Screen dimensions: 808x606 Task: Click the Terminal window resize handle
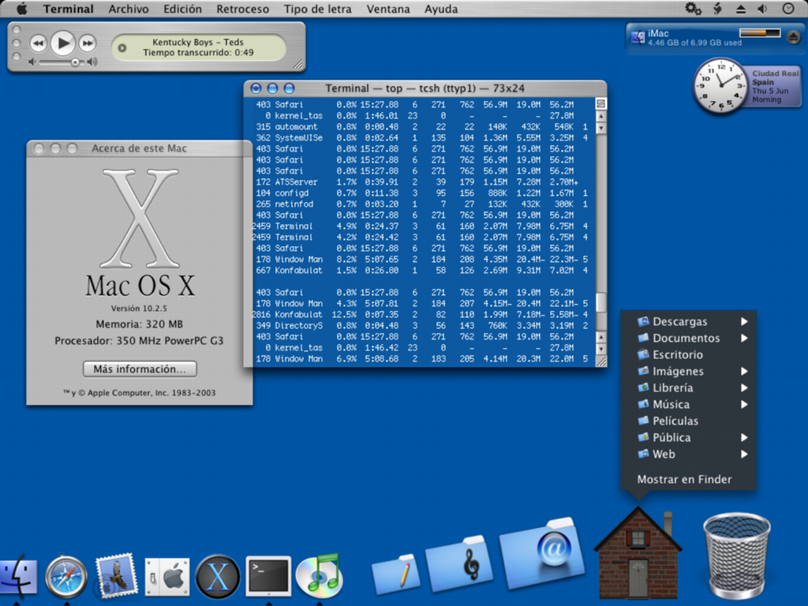coord(600,361)
